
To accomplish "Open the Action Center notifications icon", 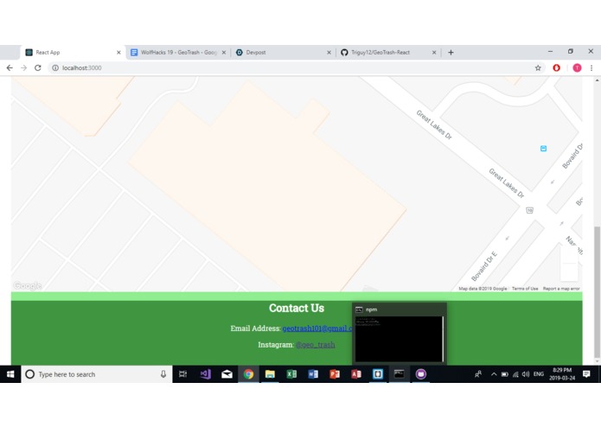I will (586, 374).
